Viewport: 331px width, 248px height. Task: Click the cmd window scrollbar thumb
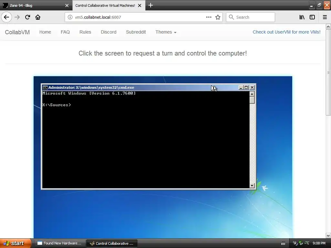coord(252,100)
